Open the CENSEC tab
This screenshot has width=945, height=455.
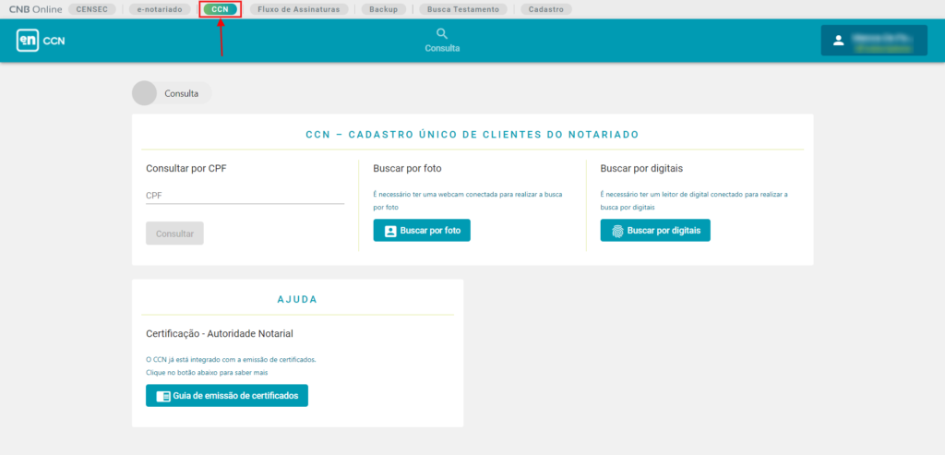pos(92,9)
